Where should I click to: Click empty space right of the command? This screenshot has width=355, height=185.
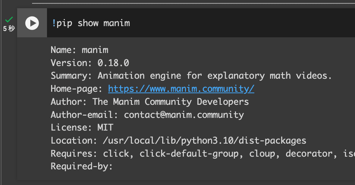coord(242,23)
